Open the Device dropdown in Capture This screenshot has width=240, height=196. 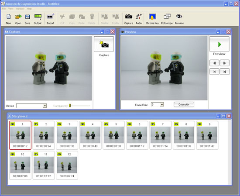pyautogui.click(x=45, y=106)
